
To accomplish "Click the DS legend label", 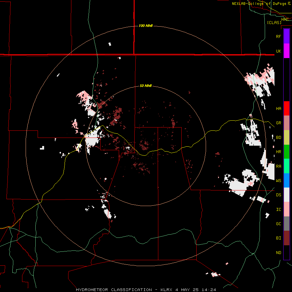I will [x=279, y=195].
